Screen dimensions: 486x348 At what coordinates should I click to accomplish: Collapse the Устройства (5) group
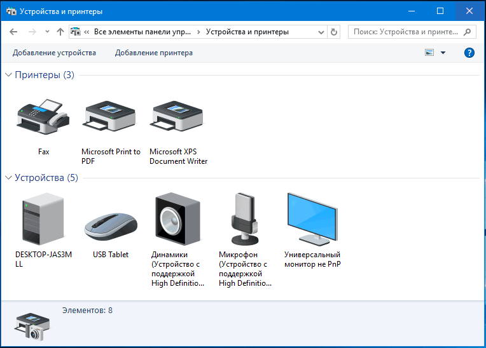coord(9,178)
